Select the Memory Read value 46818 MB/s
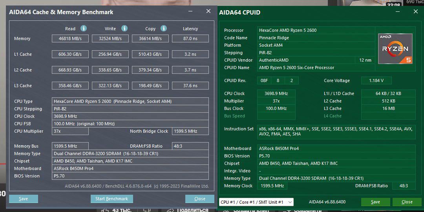Viewport: 424px width, 212px height. (x=70, y=38)
